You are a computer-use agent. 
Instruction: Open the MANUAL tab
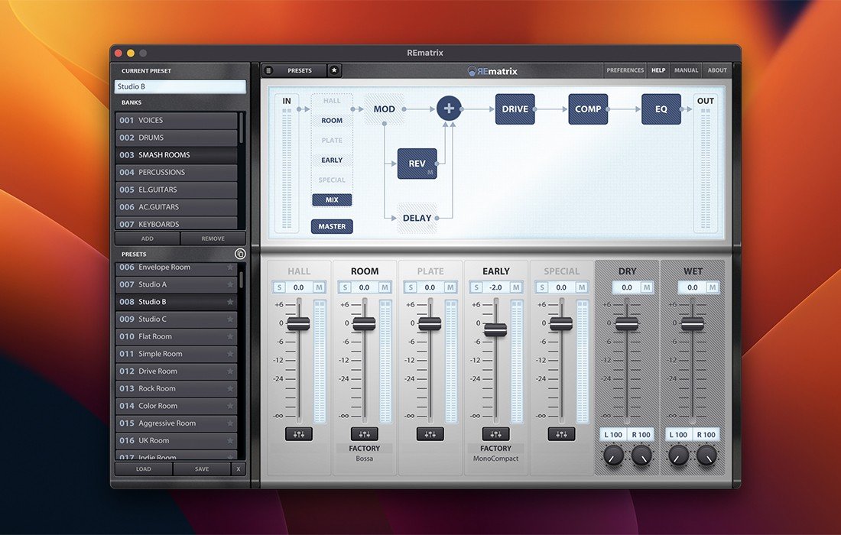tap(686, 70)
